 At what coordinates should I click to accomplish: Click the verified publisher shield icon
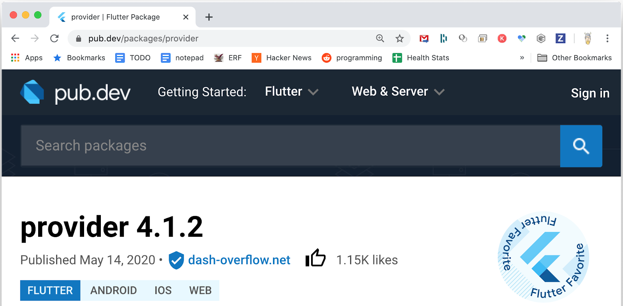pyautogui.click(x=176, y=260)
